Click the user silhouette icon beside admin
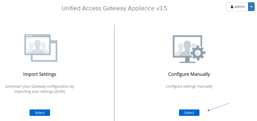 pyautogui.click(x=232, y=7)
